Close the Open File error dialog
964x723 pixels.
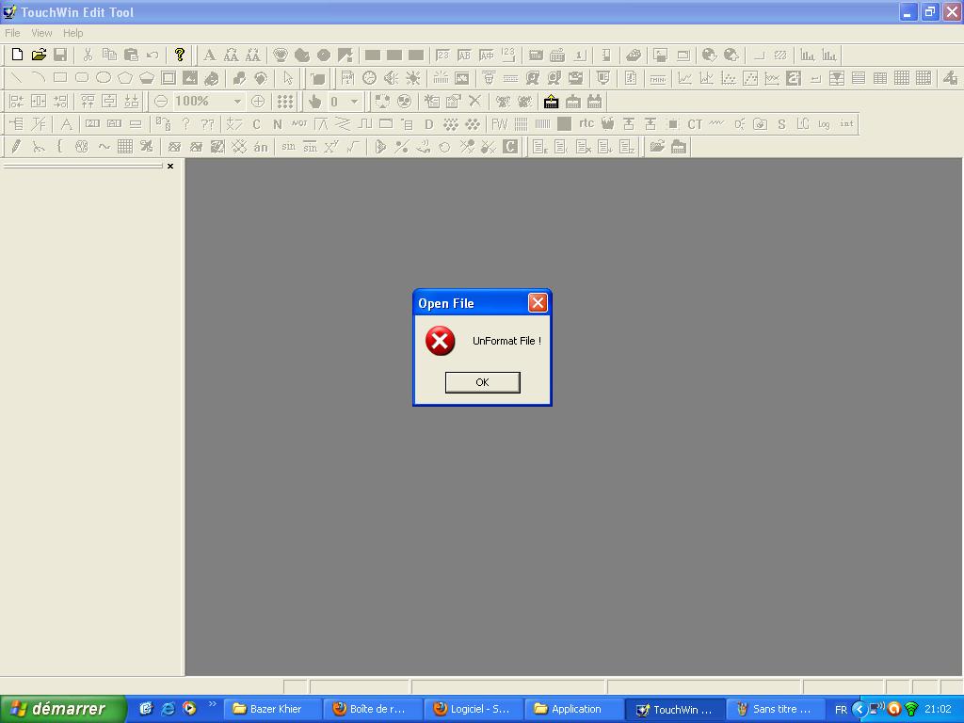pos(538,302)
